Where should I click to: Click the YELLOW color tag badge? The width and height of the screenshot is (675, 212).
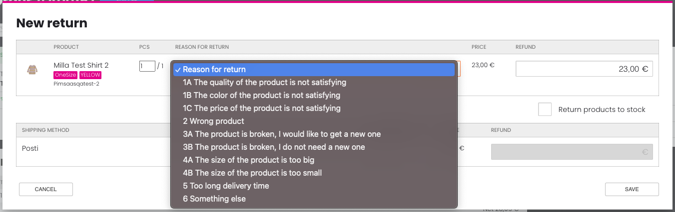coord(90,75)
